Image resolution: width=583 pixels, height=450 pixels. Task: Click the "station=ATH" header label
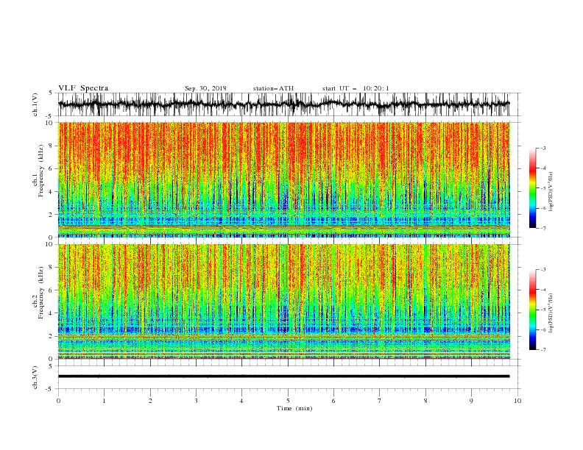(273, 88)
